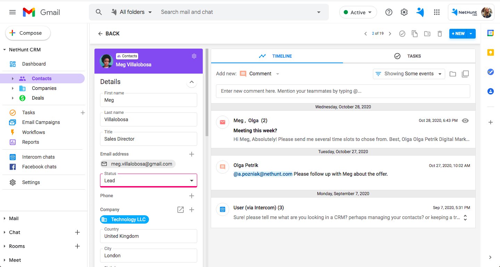Open the Showing Some events filter

409,74
